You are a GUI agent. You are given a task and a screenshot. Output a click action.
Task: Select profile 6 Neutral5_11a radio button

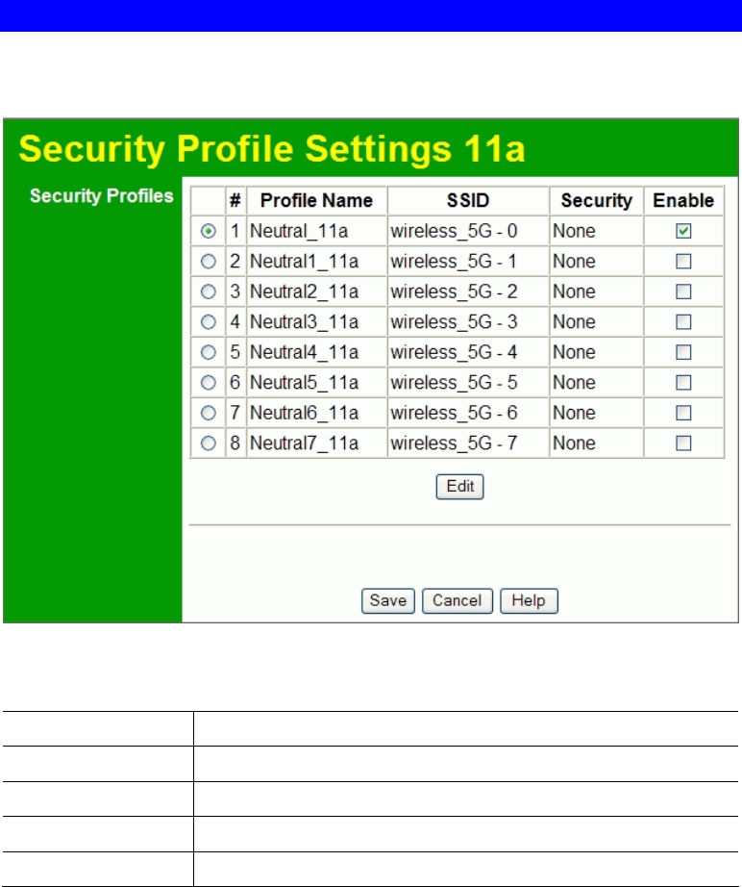(x=208, y=383)
